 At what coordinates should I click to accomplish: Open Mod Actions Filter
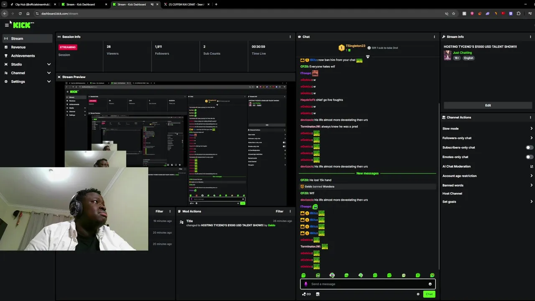click(x=280, y=212)
